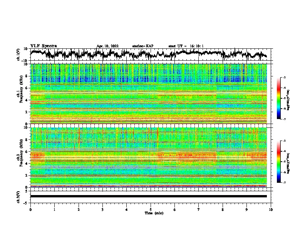The height and width of the screenshot is (235, 305).
Task: Click the date text "Apr. 10, 2022"
Action: pyautogui.click(x=107, y=46)
